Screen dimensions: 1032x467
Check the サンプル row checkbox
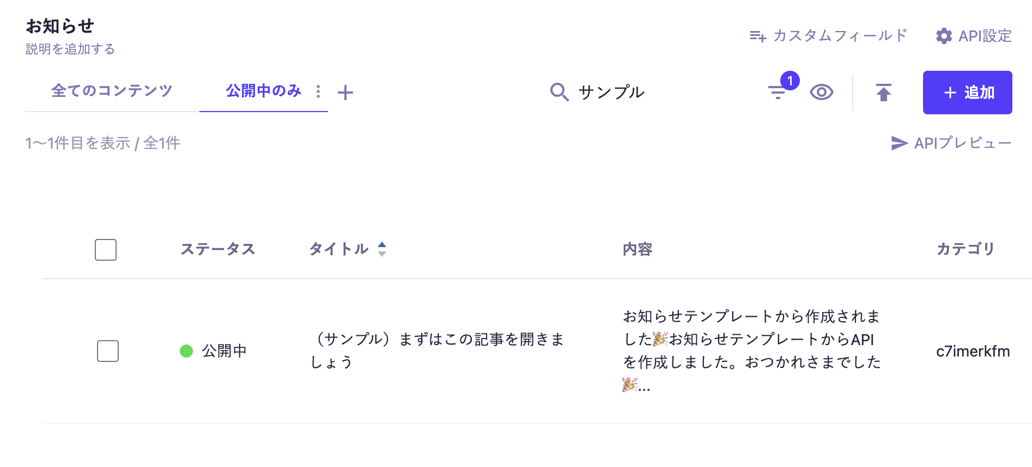108,351
